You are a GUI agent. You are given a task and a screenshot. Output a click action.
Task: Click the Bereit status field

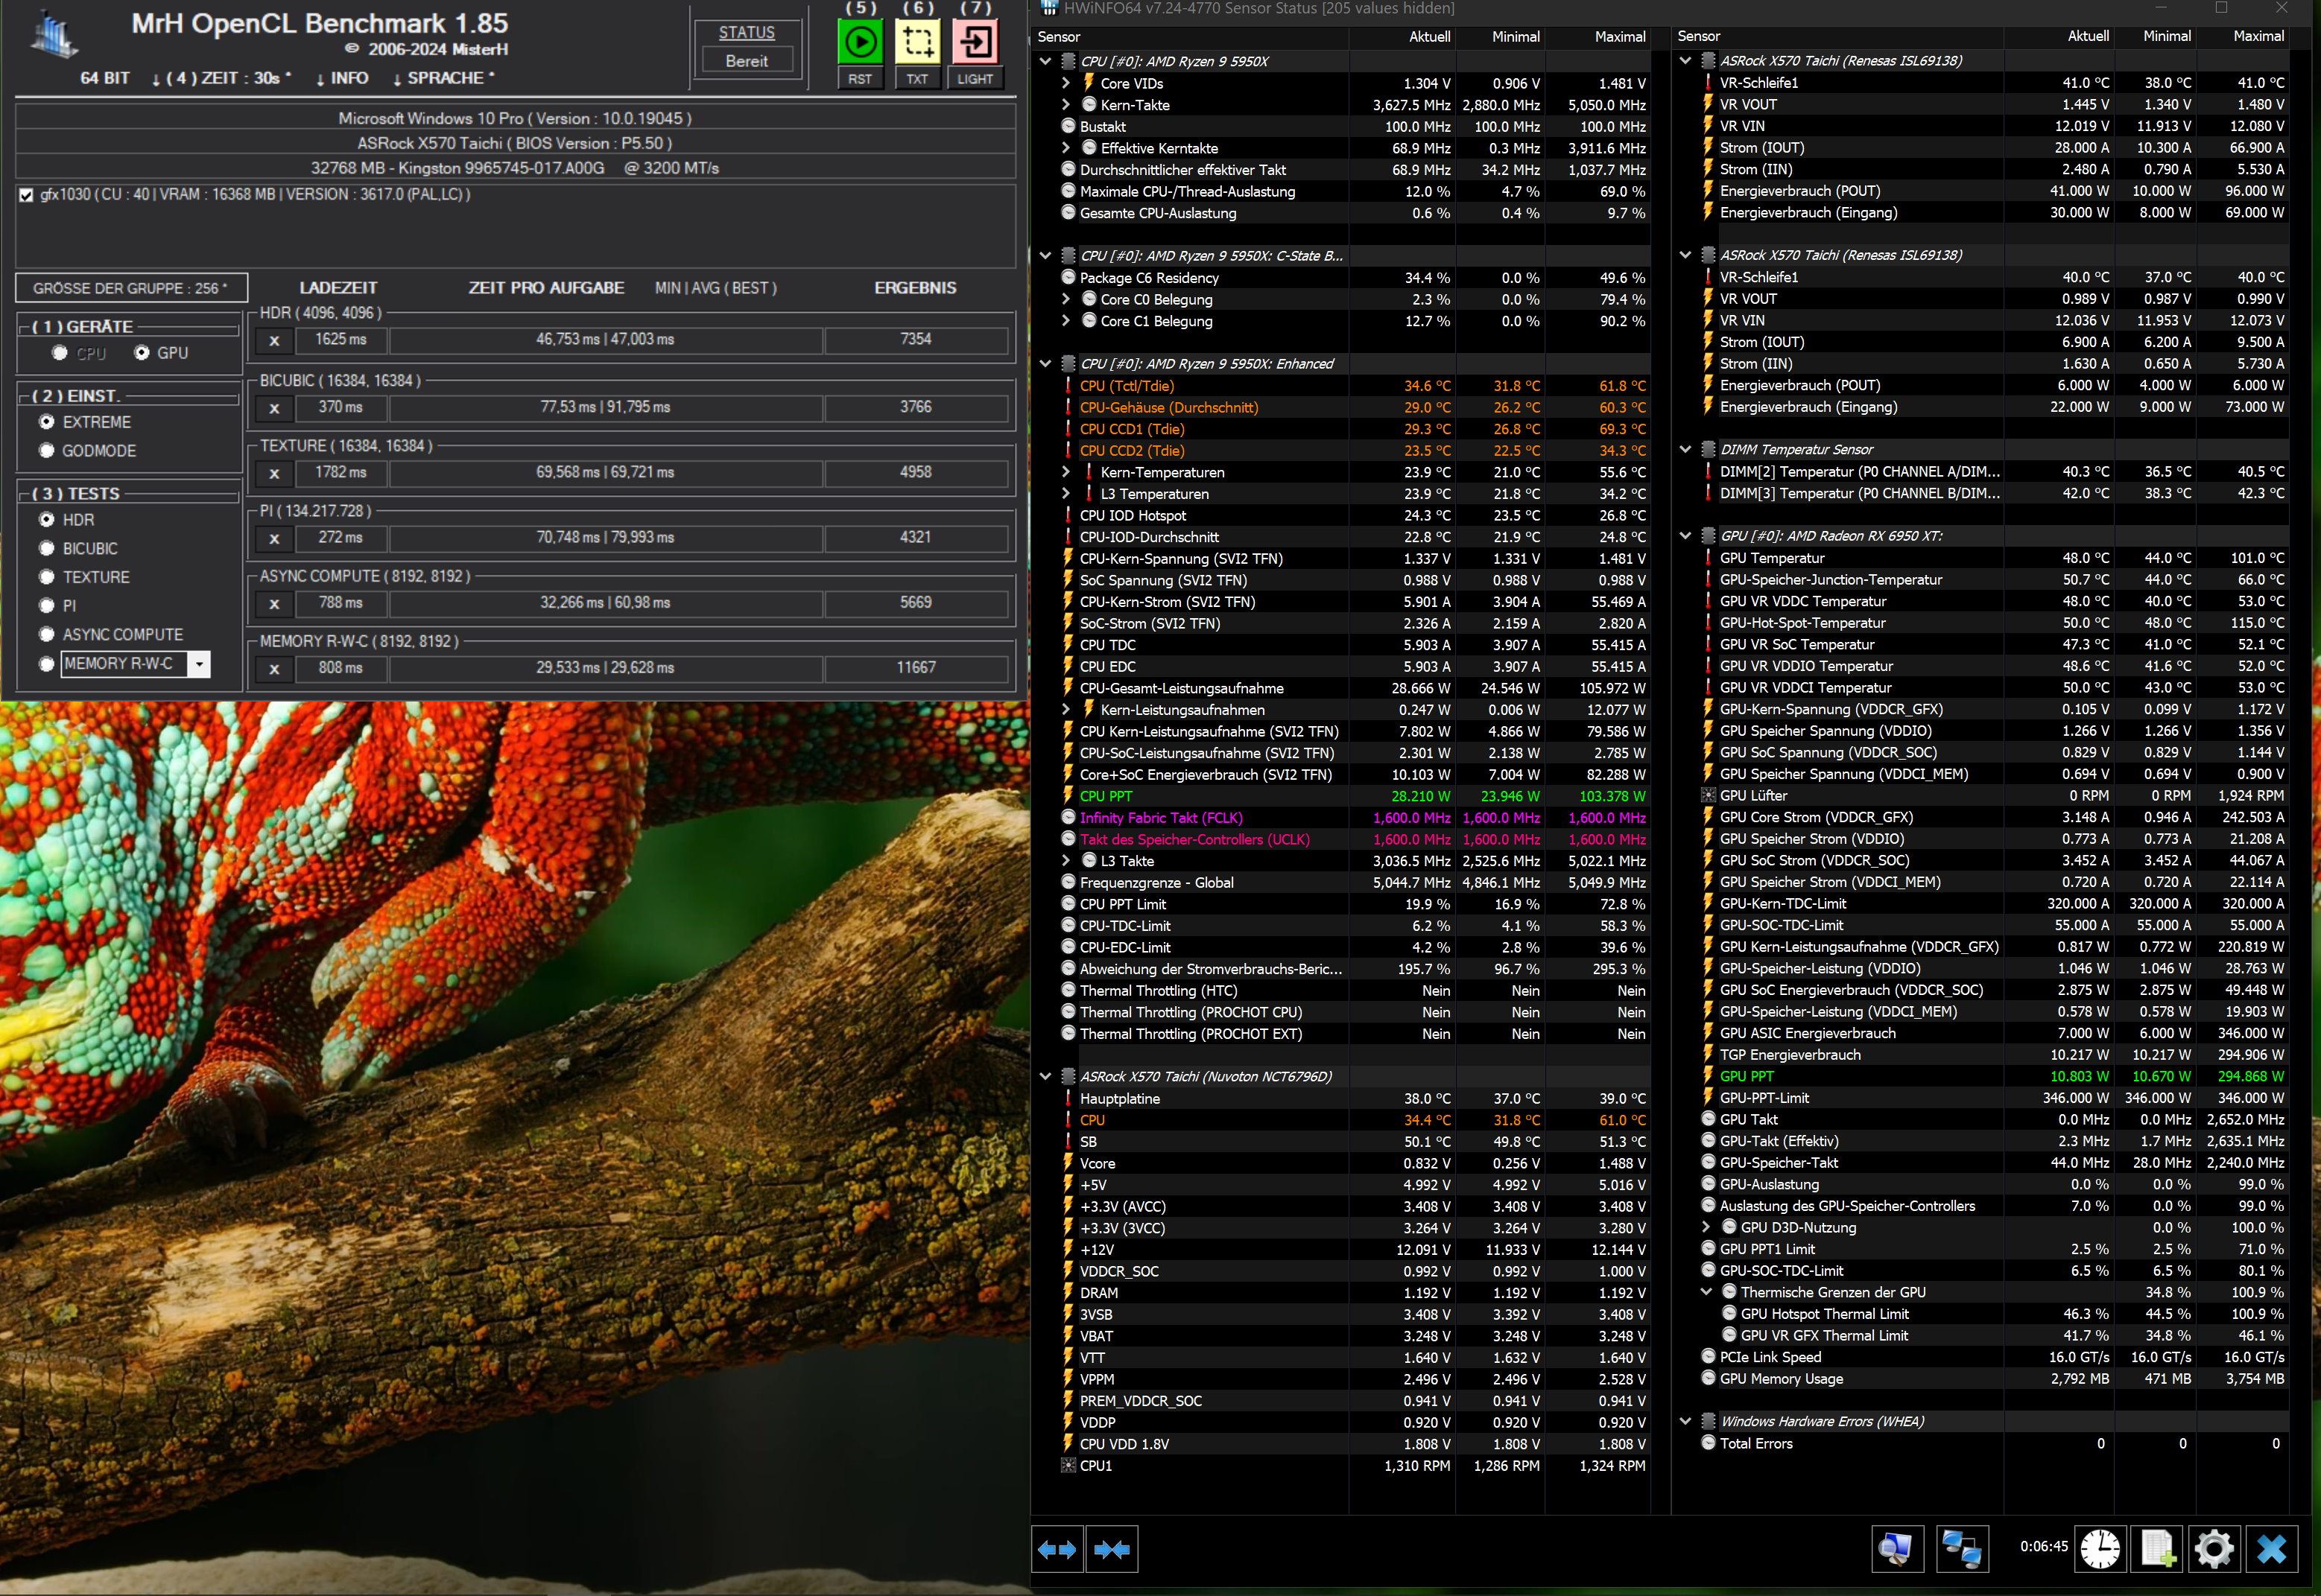pos(747,61)
